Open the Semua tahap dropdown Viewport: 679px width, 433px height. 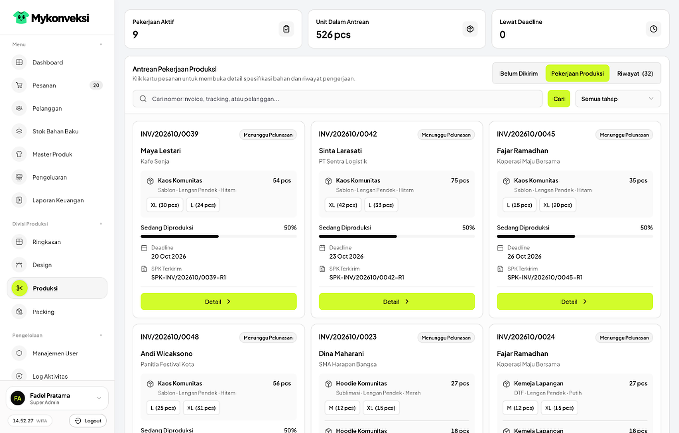pyautogui.click(x=618, y=99)
